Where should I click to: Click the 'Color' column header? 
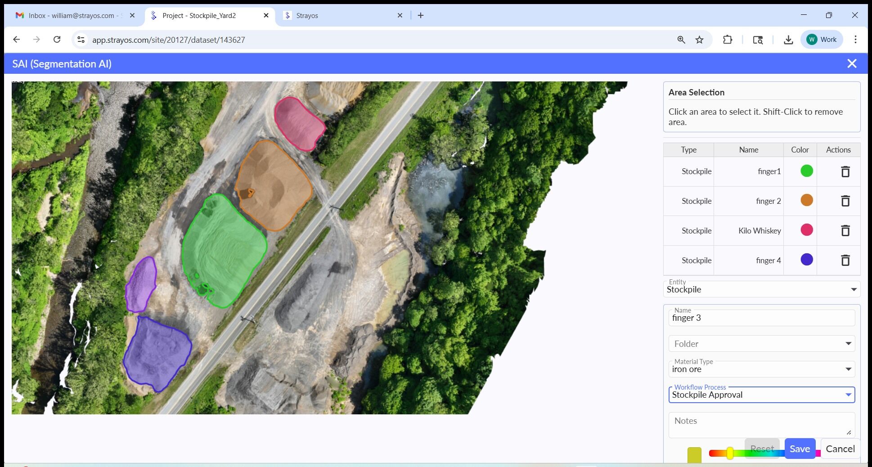[x=800, y=150]
